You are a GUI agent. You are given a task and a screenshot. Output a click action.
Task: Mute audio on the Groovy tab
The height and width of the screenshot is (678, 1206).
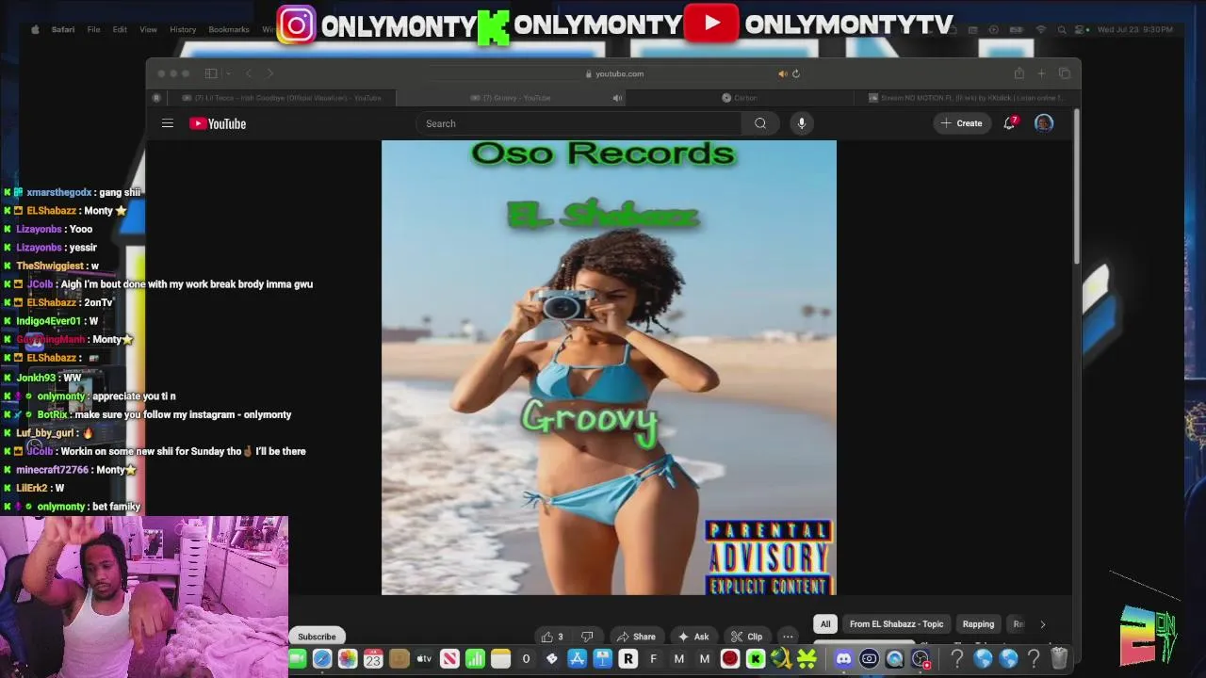pyautogui.click(x=617, y=98)
